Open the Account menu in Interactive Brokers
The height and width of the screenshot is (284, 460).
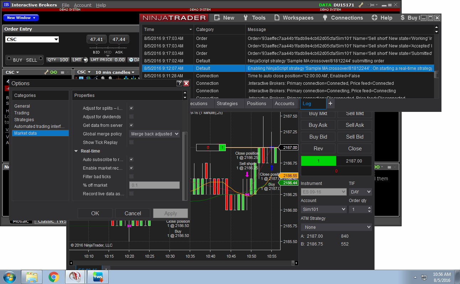[x=83, y=5]
